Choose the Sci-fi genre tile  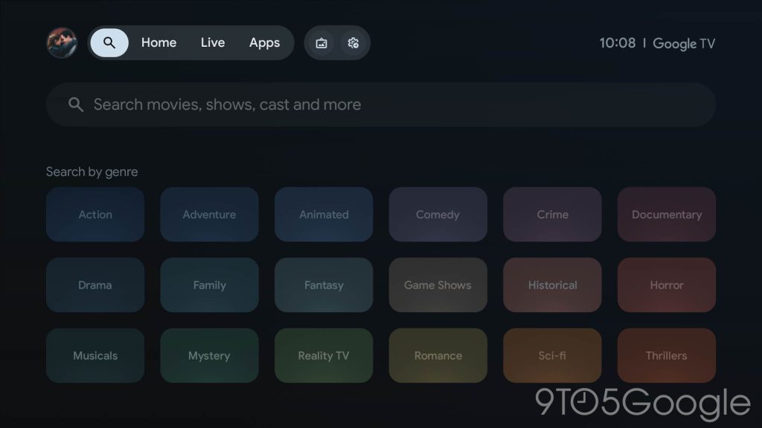tap(552, 356)
